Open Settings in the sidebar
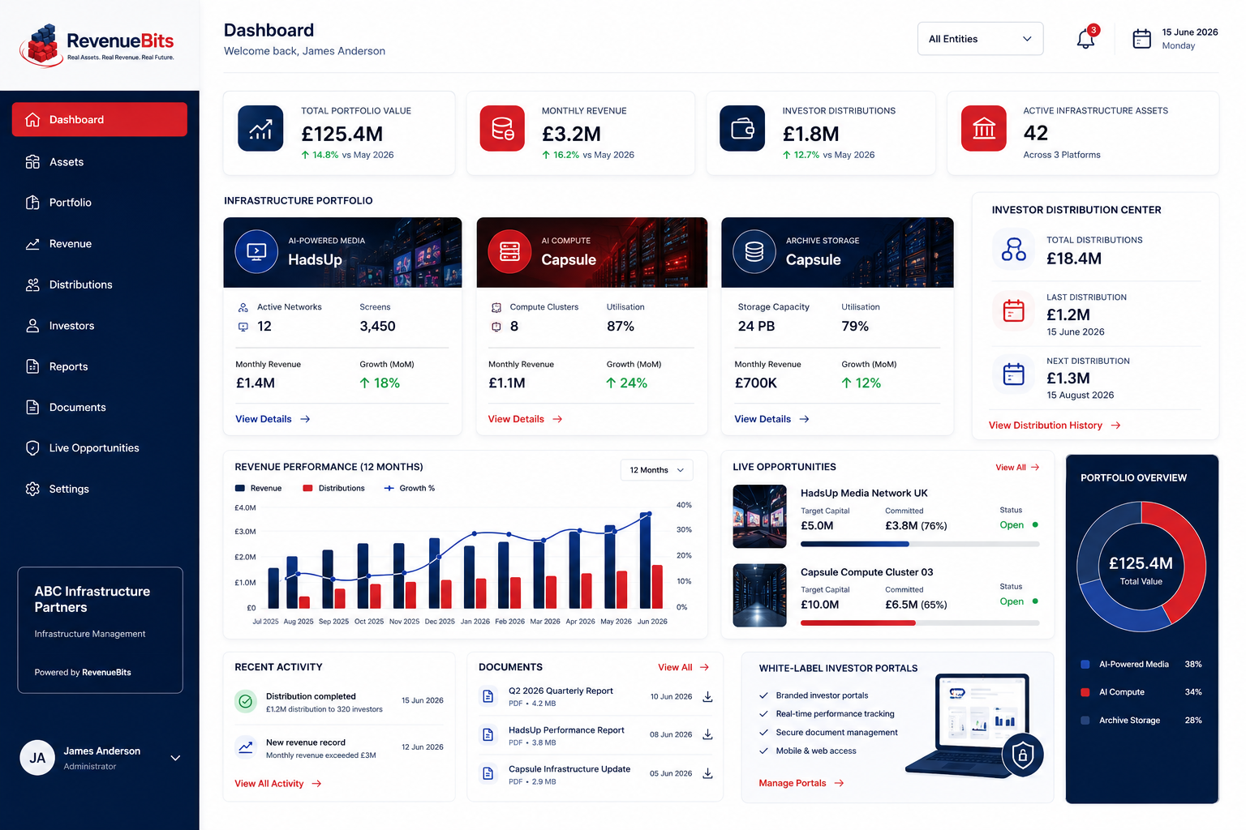Screen dimensions: 1246x830 tap(100, 489)
